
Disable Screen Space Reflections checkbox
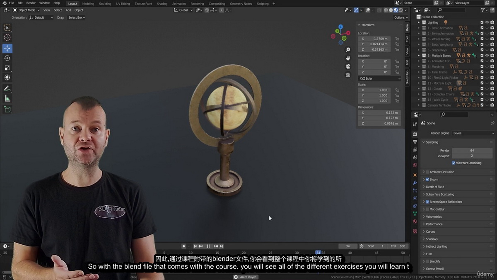(x=427, y=202)
